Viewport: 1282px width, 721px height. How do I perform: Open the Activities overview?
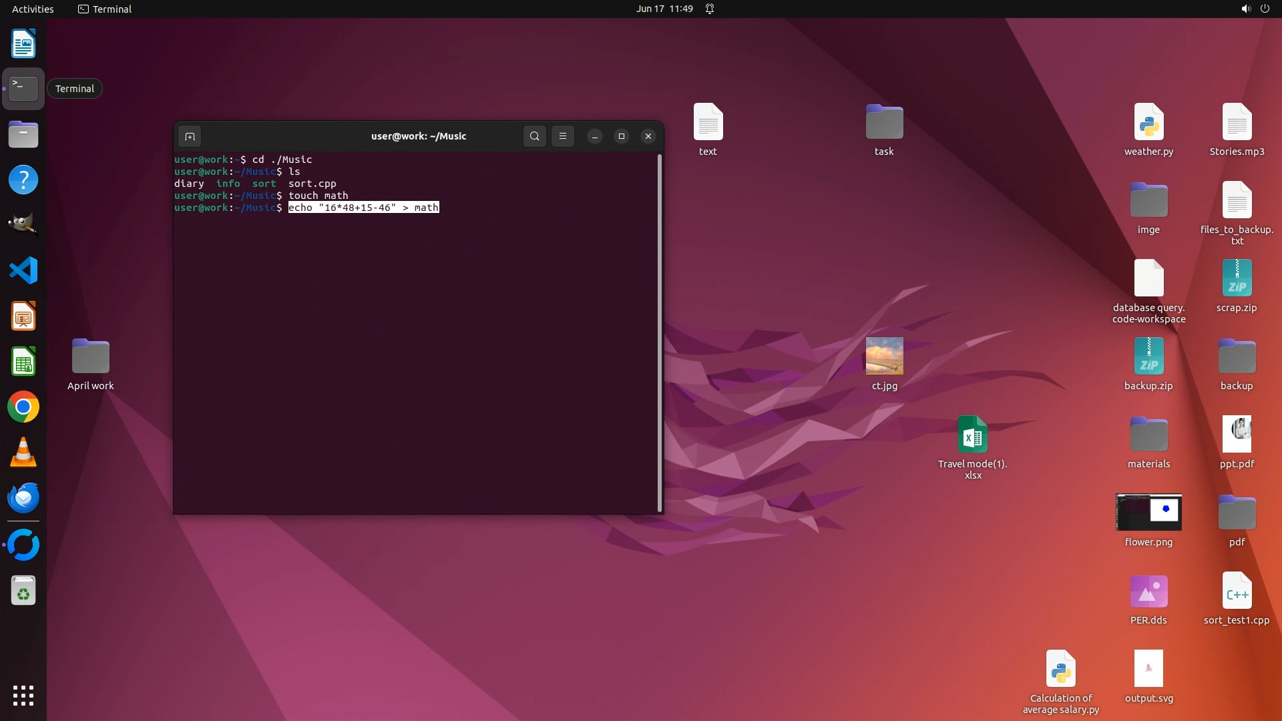click(x=33, y=9)
